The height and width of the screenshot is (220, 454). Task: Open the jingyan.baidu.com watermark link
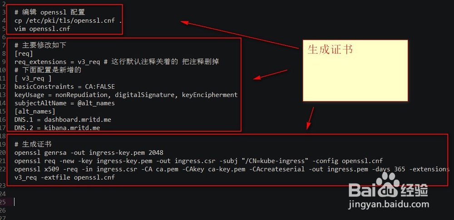(x=389, y=205)
